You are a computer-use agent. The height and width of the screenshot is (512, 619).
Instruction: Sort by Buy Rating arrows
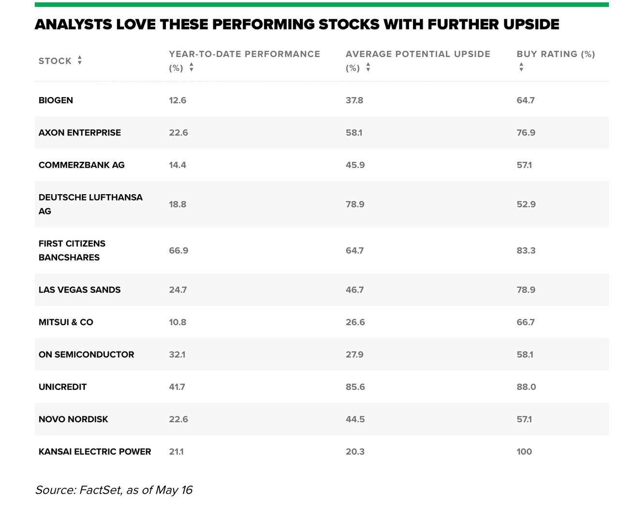(x=521, y=68)
